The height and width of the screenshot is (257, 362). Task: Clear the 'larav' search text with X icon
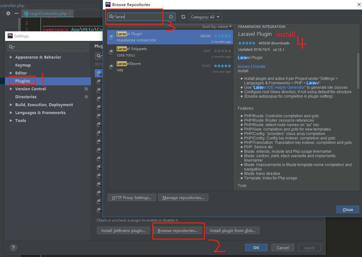[x=171, y=17]
